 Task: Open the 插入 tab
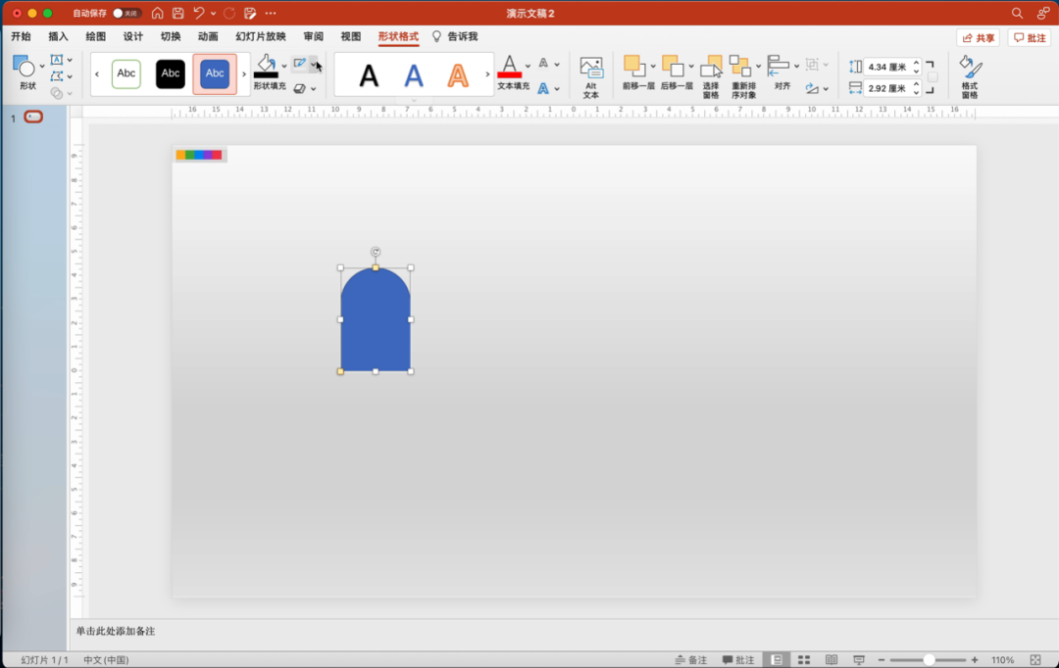[58, 36]
